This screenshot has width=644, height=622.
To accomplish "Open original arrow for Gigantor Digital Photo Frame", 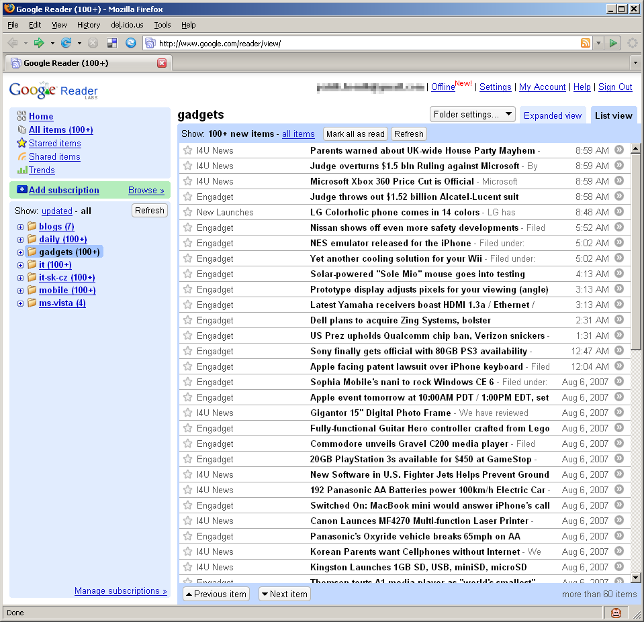I will point(619,412).
